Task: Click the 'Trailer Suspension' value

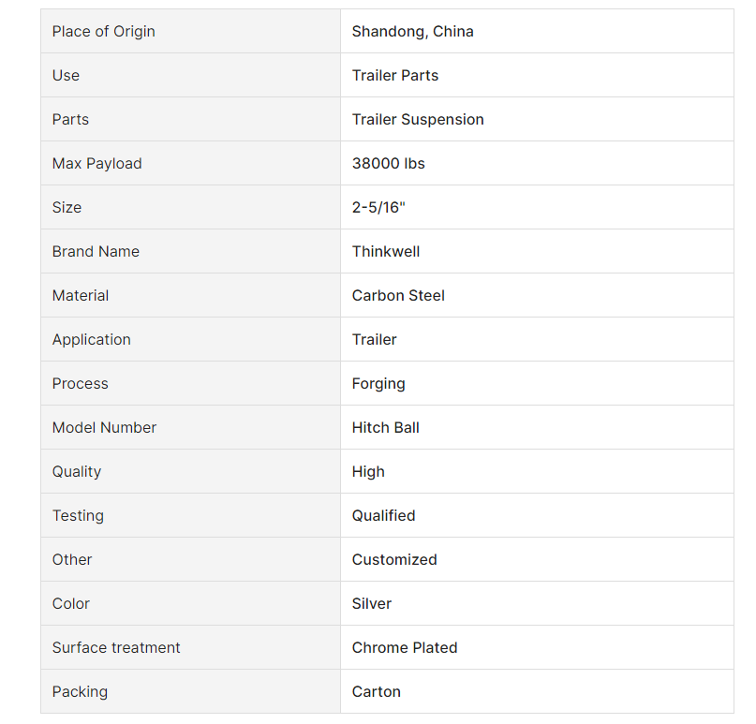Action: tap(418, 119)
